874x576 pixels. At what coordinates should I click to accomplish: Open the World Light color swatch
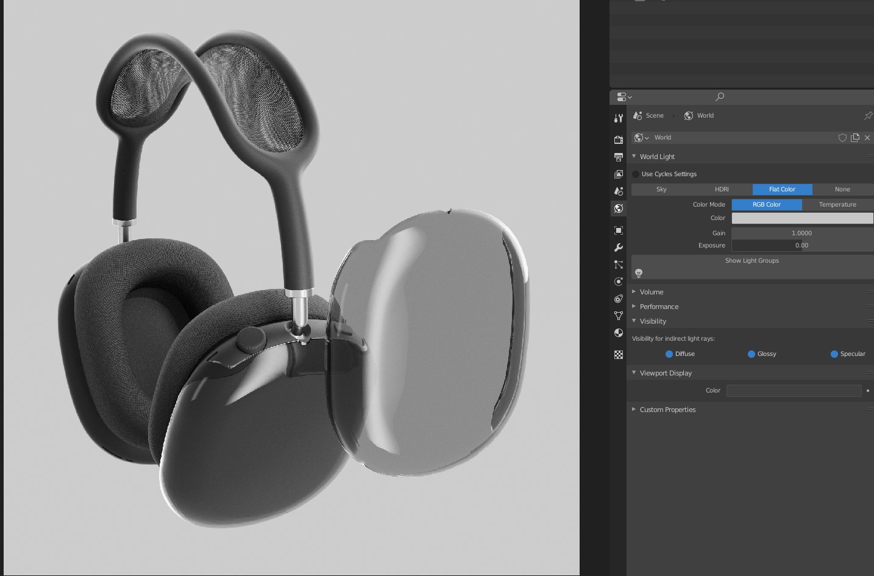coord(802,218)
